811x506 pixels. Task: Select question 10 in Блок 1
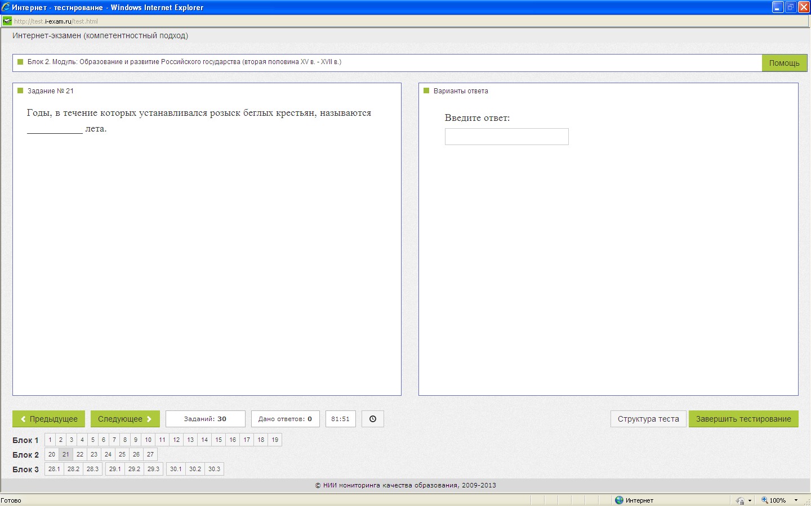[x=148, y=440]
